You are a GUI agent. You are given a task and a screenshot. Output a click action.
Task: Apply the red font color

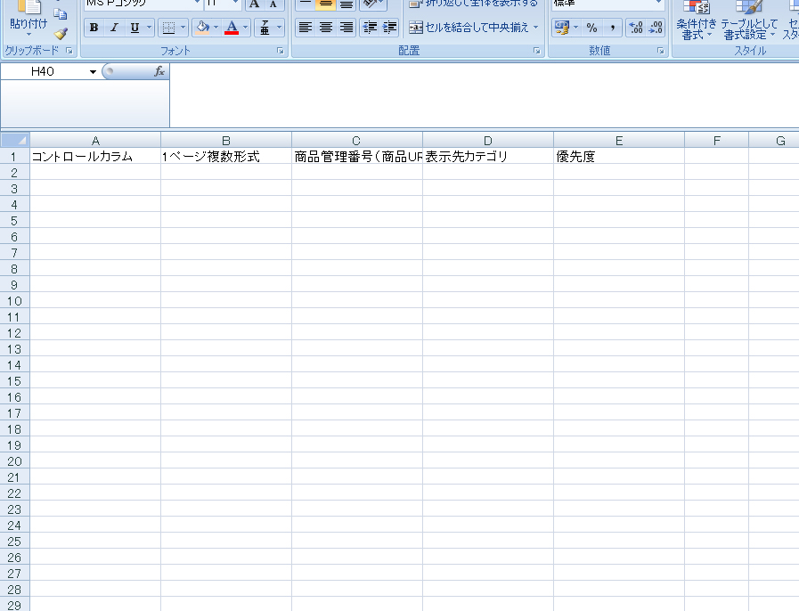point(232,28)
